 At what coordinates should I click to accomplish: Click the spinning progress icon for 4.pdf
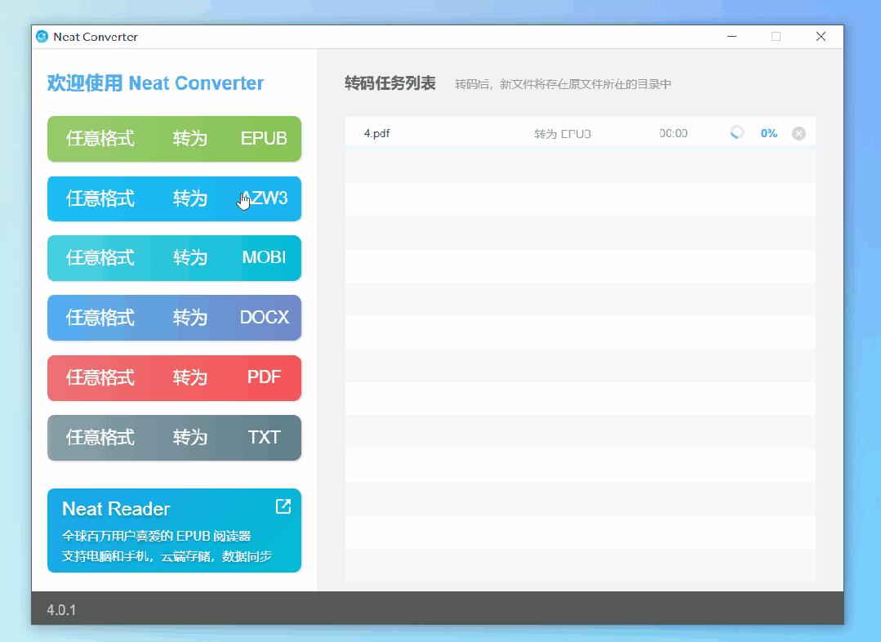point(736,132)
